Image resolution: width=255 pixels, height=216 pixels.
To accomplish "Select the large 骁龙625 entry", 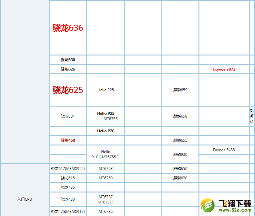I will [67, 90].
